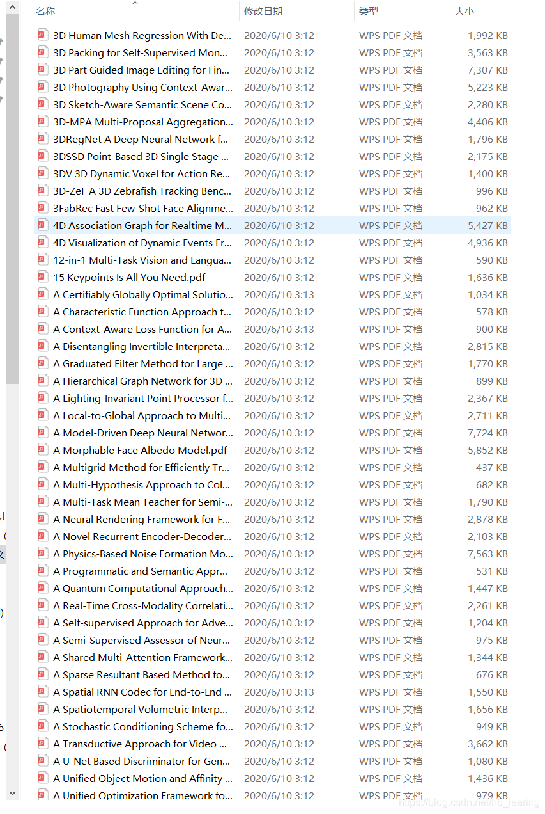The width and height of the screenshot is (545, 814).
Task: Click date 2020/6/10 3:13 in Spatial RNN Codec row
Action: (x=279, y=692)
